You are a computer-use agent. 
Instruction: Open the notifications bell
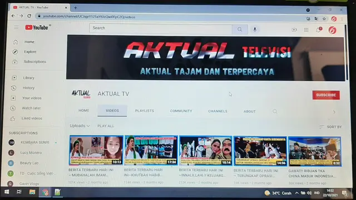click(319, 29)
